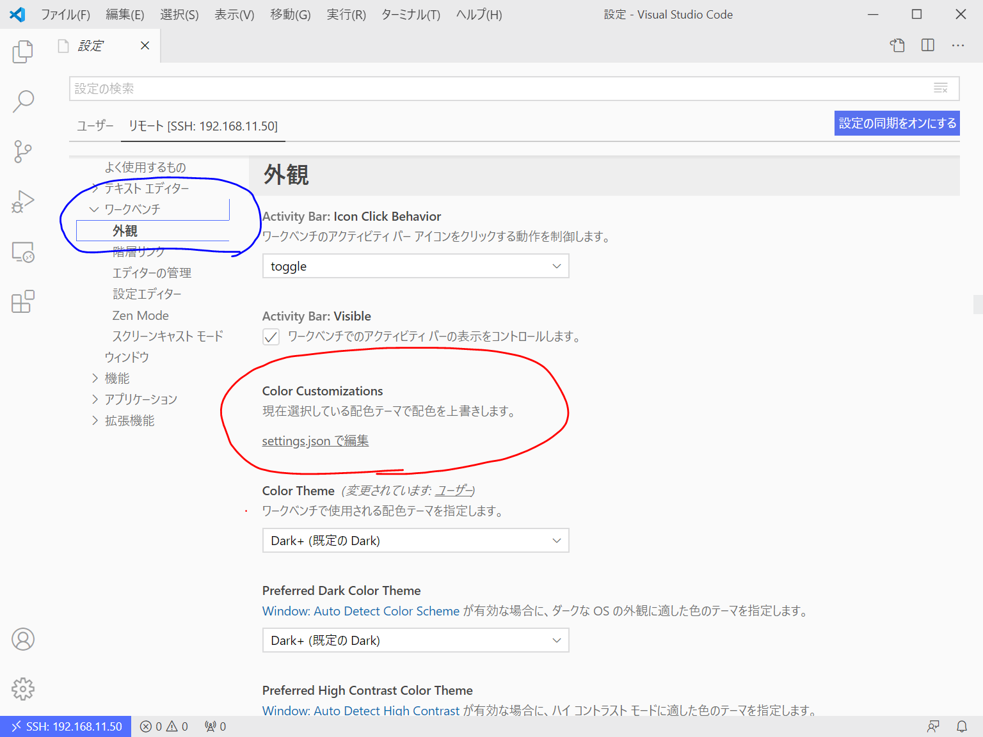Expand the アプリケーション tree section
983x737 pixels.
(95, 399)
